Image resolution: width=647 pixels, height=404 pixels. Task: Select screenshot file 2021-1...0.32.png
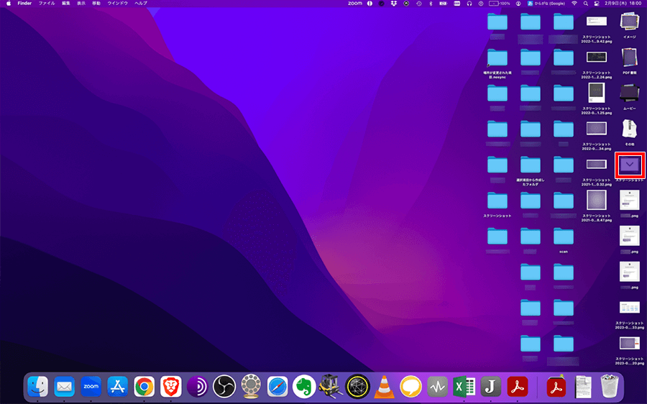[x=596, y=165]
